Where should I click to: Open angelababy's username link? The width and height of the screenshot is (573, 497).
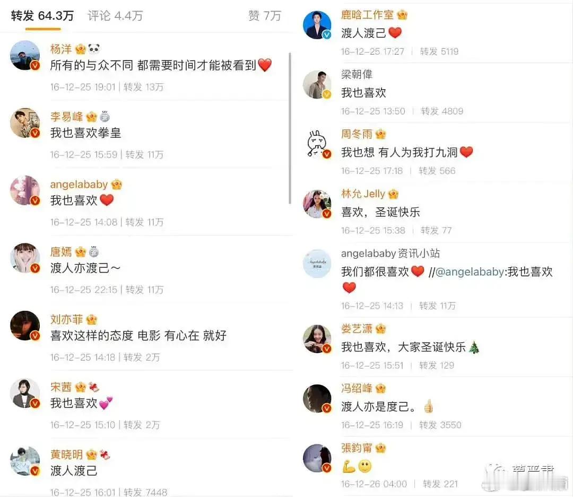[x=79, y=184]
